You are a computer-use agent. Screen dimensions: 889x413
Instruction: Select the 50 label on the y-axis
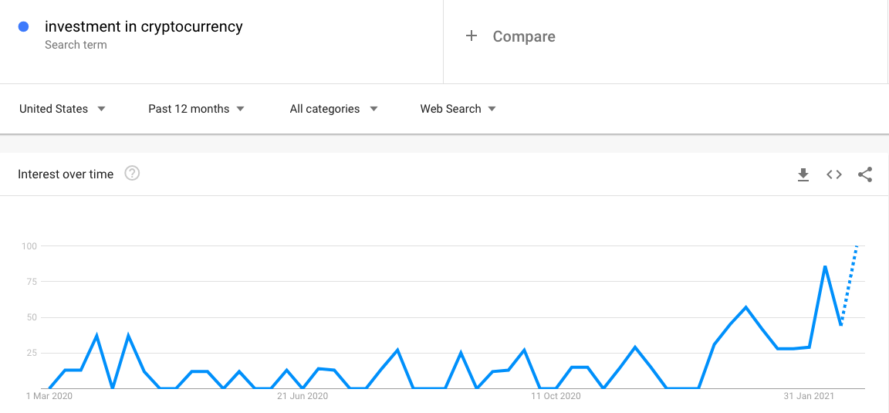click(x=32, y=317)
